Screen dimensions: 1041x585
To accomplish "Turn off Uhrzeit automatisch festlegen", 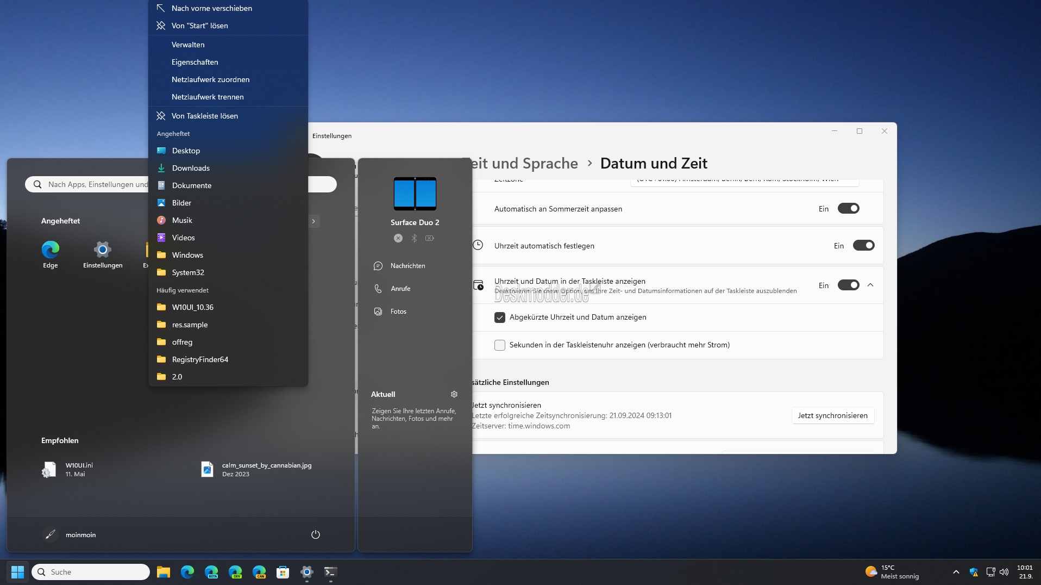I will tap(863, 246).
